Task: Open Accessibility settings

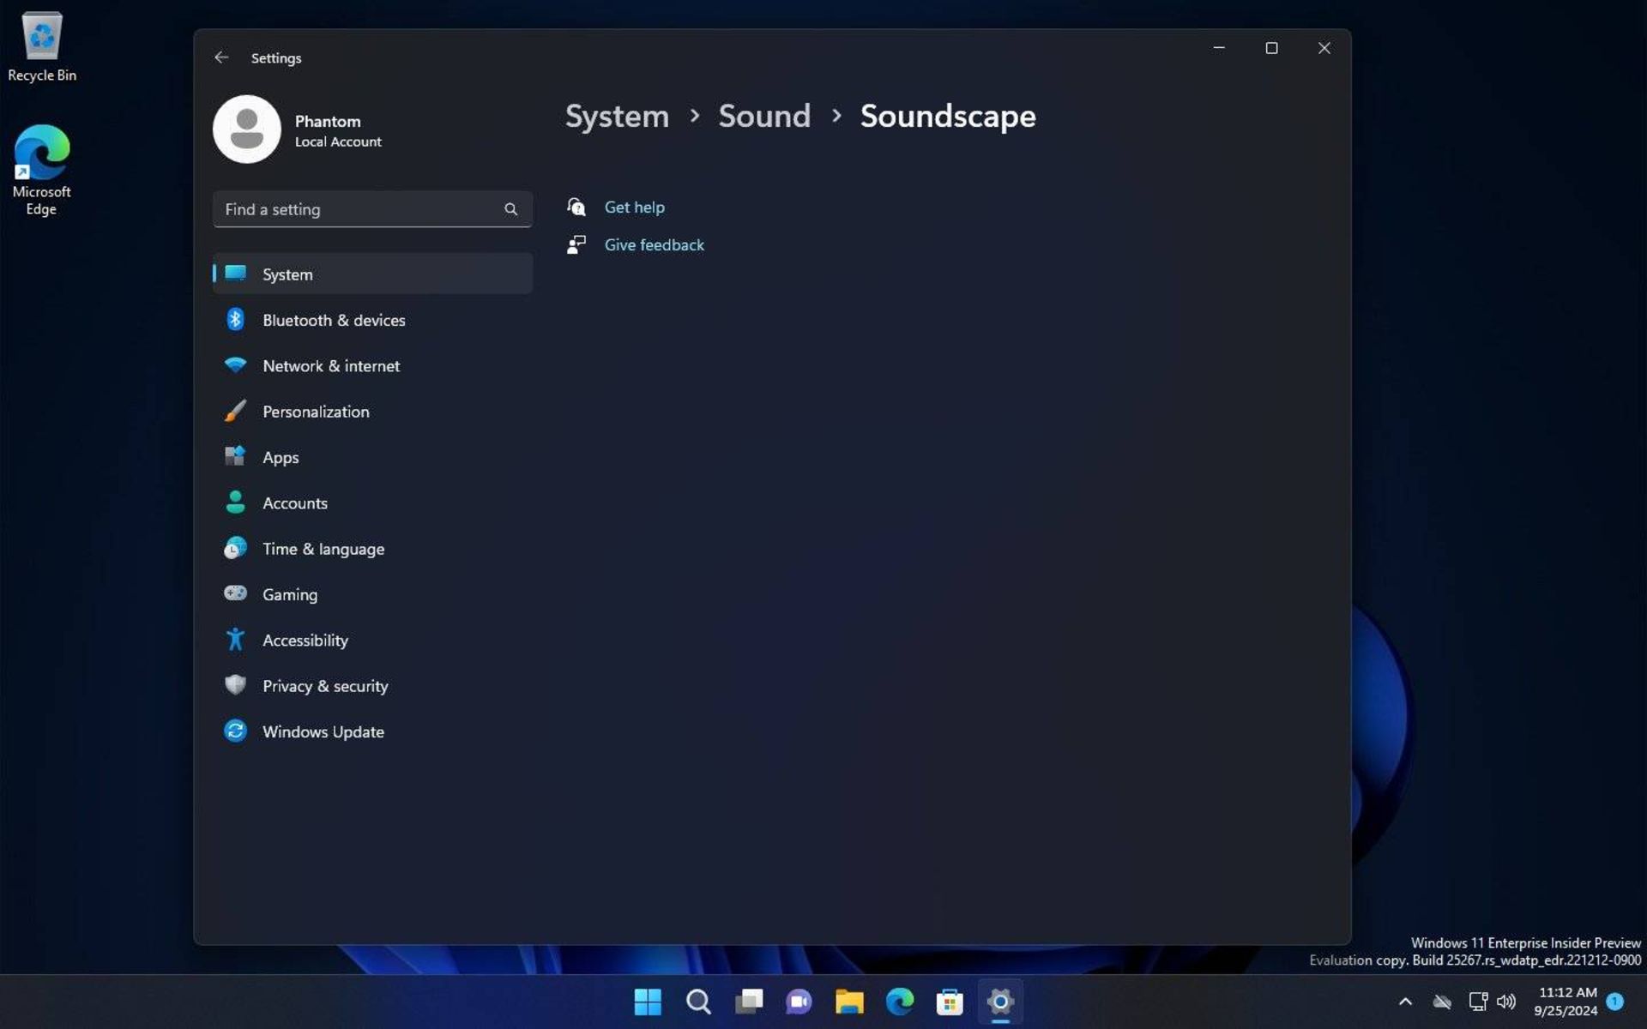Action: point(305,640)
